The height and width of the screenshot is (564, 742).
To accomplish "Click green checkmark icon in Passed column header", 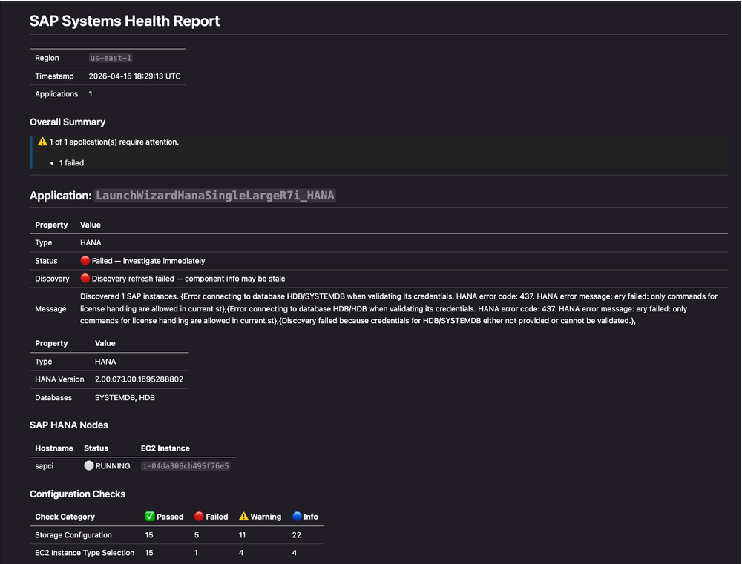I will (150, 517).
